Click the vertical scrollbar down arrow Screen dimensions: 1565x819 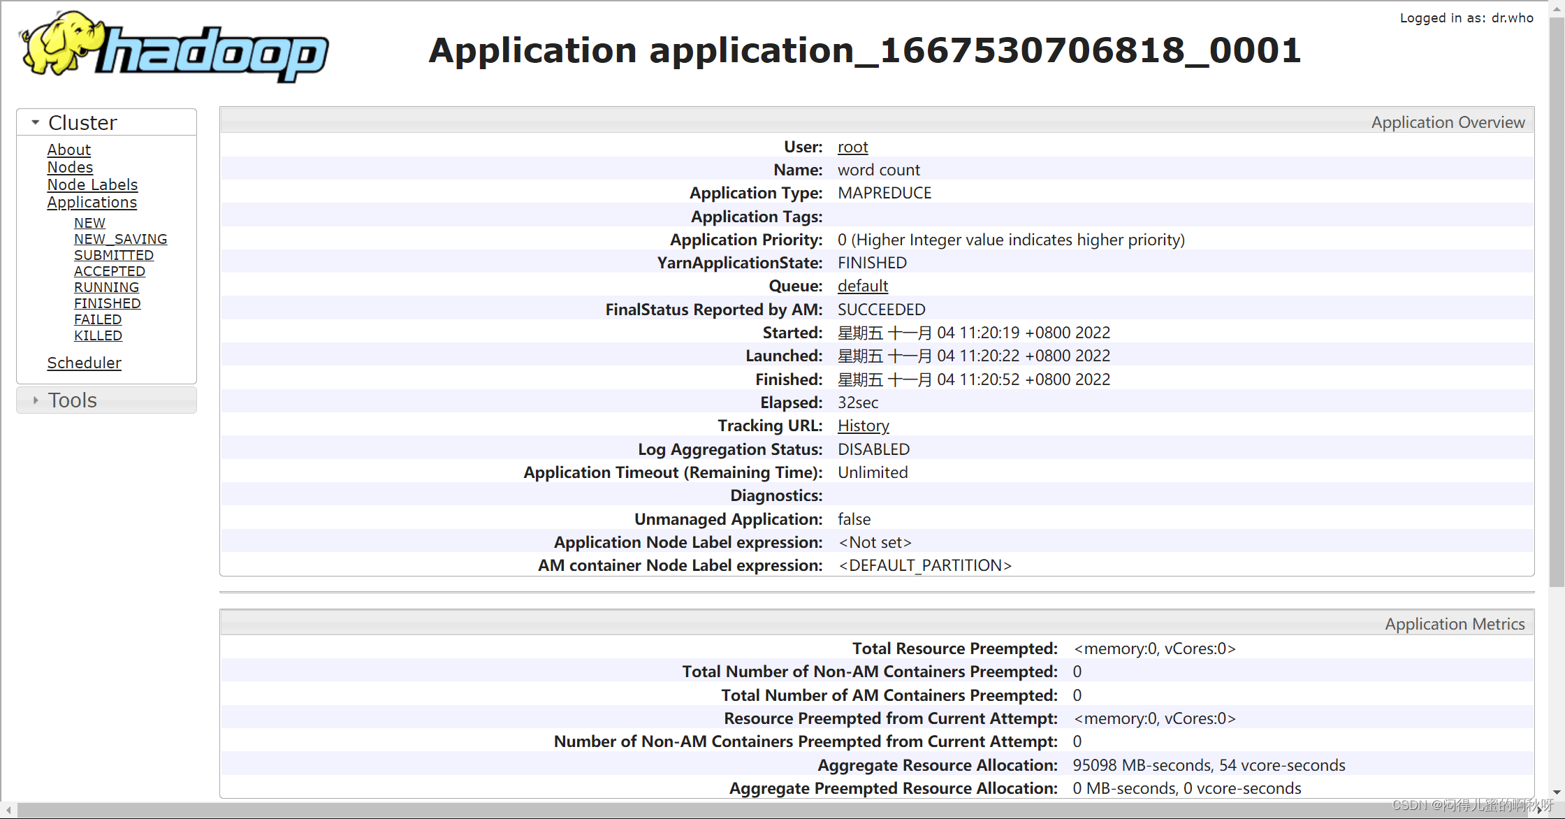click(1557, 792)
